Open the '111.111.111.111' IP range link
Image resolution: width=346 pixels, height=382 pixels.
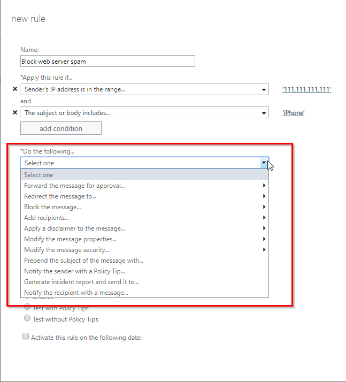[306, 89]
